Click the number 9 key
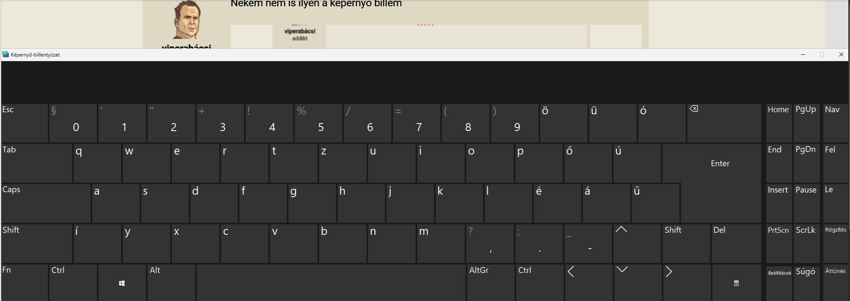This screenshot has height=301, width=850. tap(515, 123)
